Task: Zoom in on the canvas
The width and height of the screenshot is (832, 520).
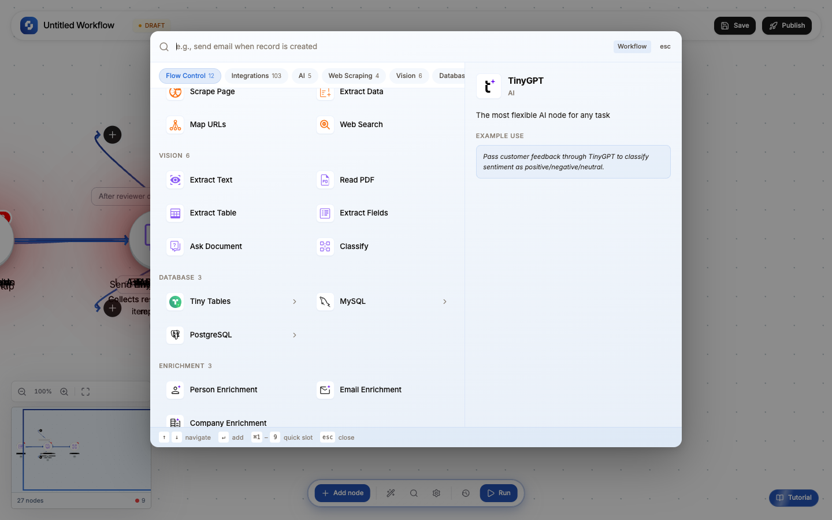Action: [64, 392]
